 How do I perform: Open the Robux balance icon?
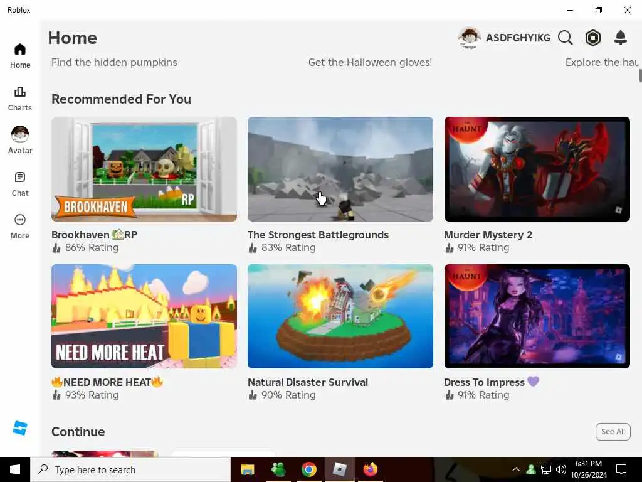(x=593, y=38)
